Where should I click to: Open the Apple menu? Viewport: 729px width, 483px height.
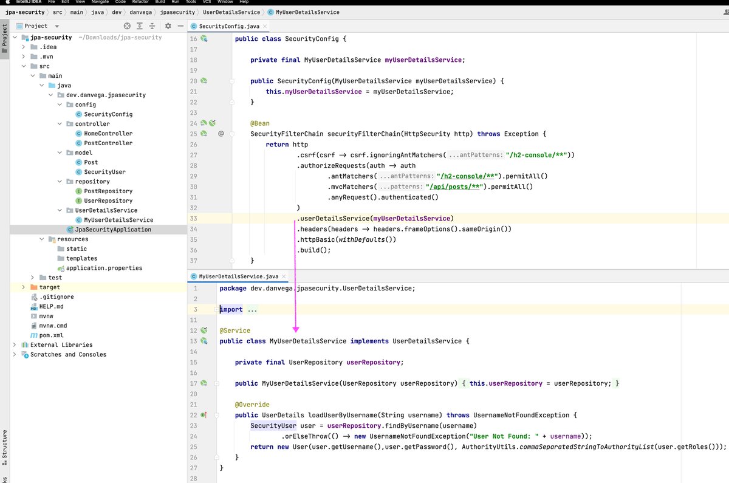point(9,2)
